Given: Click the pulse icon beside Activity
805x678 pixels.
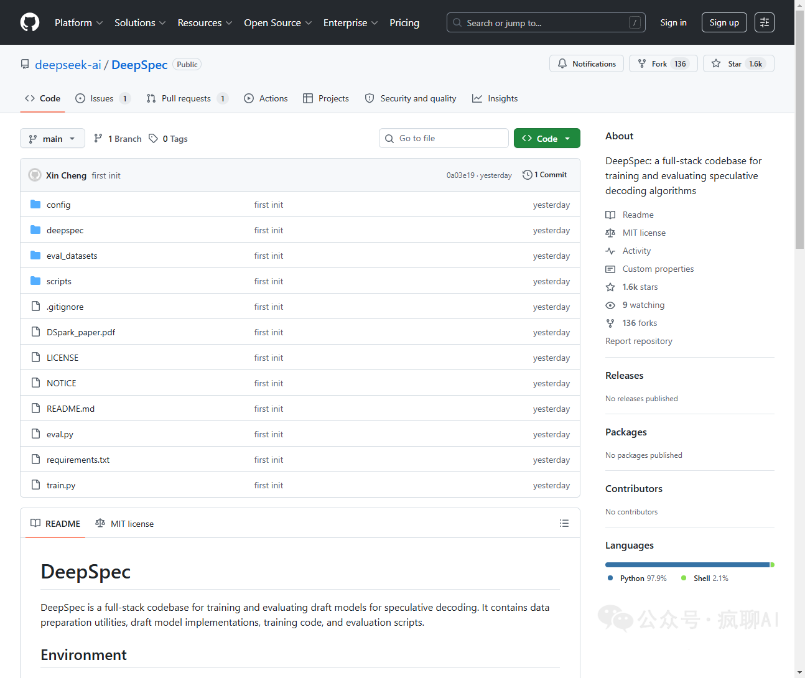Looking at the screenshot, I should coord(610,251).
